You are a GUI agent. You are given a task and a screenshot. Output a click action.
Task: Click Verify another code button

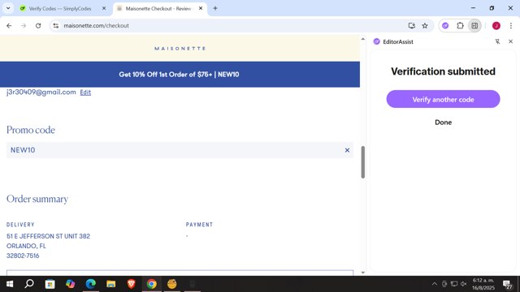click(x=443, y=99)
